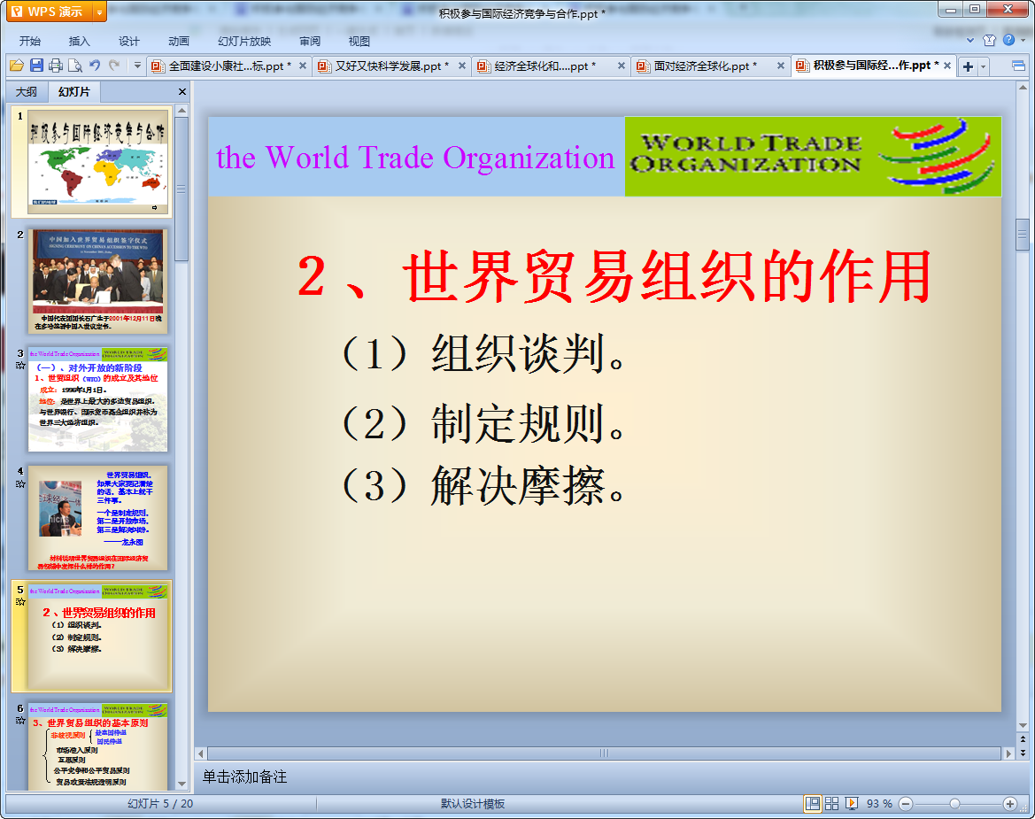Switch to 大纲 outline pane tab
The width and height of the screenshot is (1035, 819).
27,92
